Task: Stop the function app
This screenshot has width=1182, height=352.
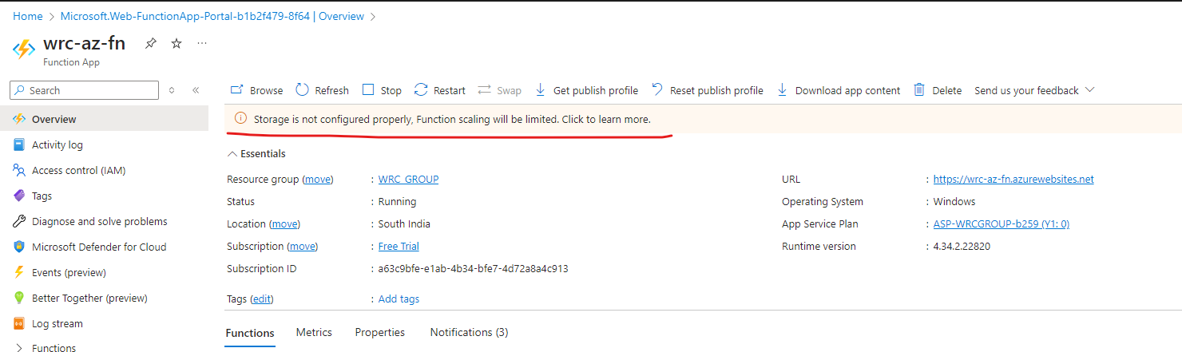Action: pos(382,90)
